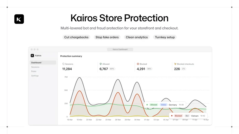Click the Allowed shield icon

(x=101, y=64)
